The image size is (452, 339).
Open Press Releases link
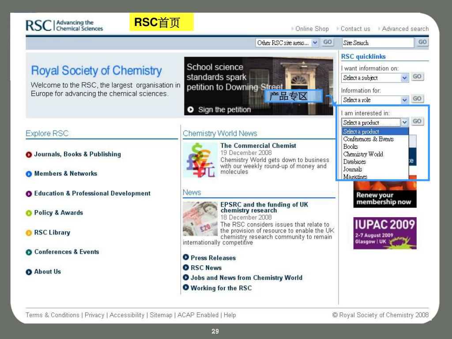pyautogui.click(x=213, y=258)
